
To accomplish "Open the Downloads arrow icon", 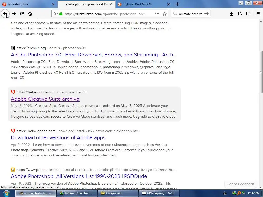I will pos(231,14).
